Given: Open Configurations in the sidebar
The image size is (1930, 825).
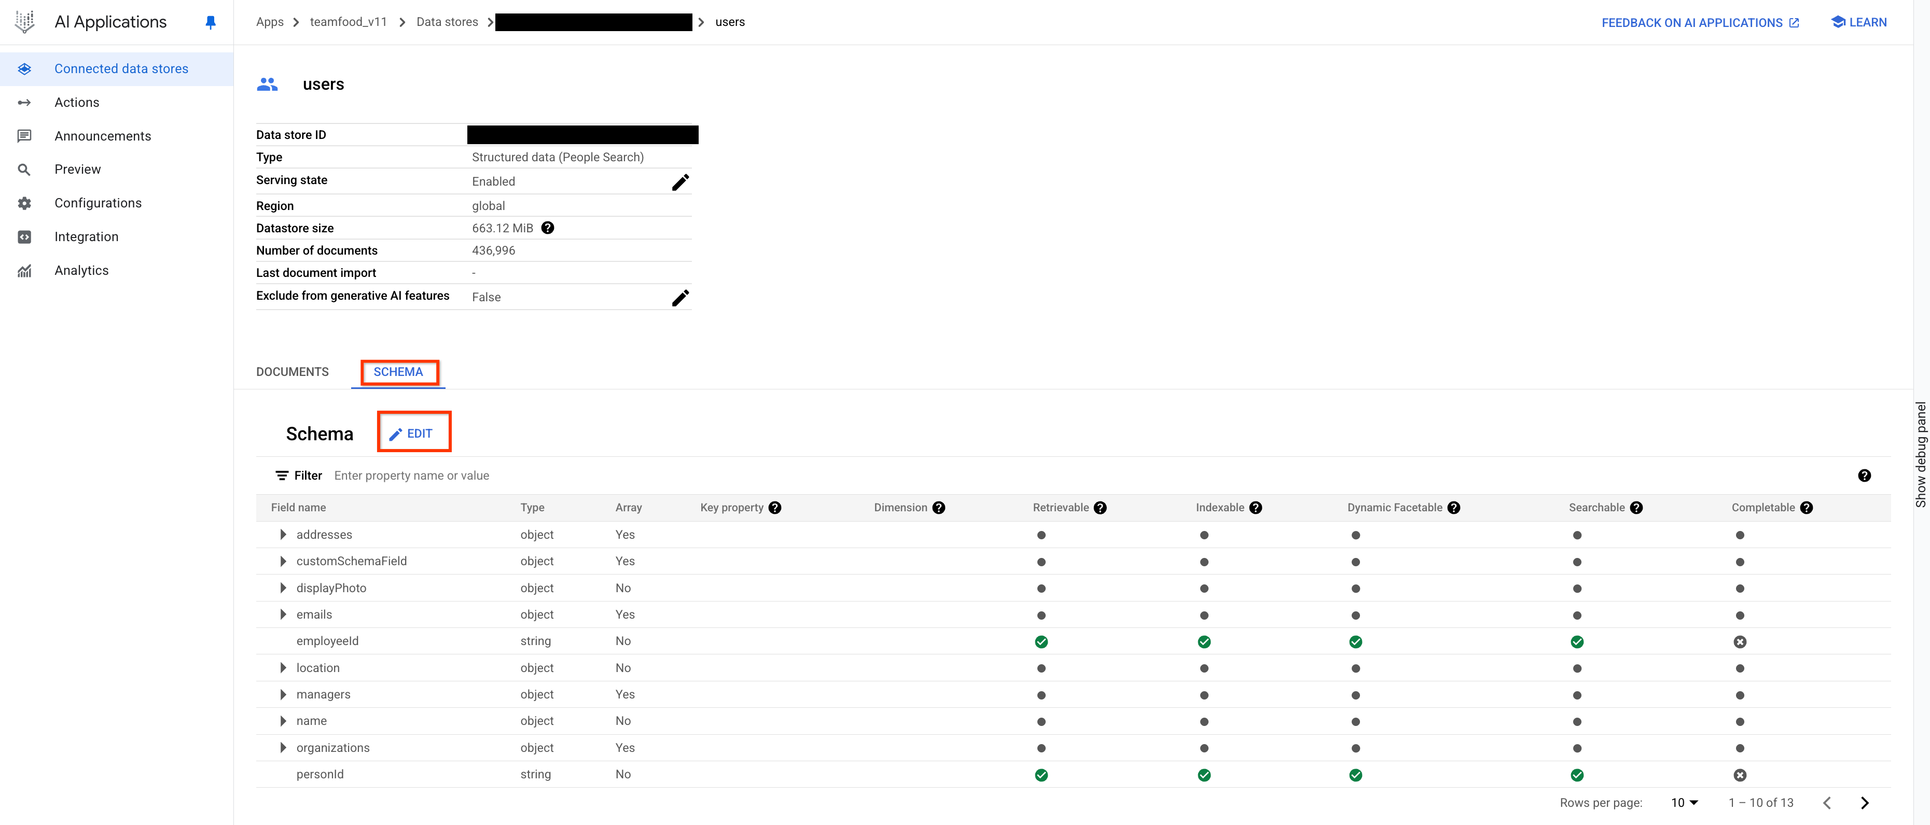Looking at the screenshot, I should pos(117,203).
